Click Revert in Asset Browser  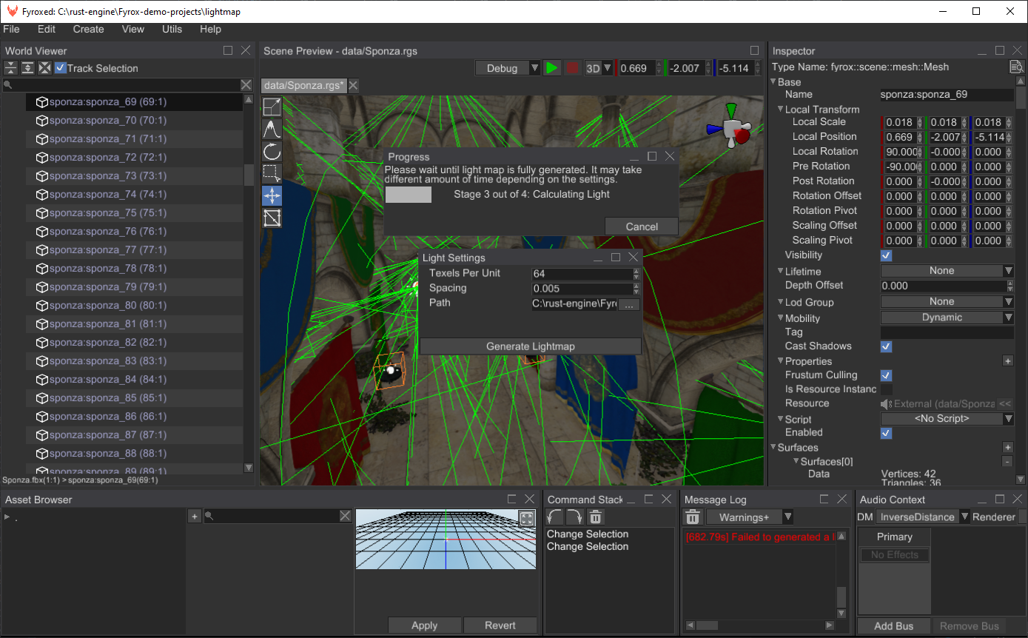(500, 625)
